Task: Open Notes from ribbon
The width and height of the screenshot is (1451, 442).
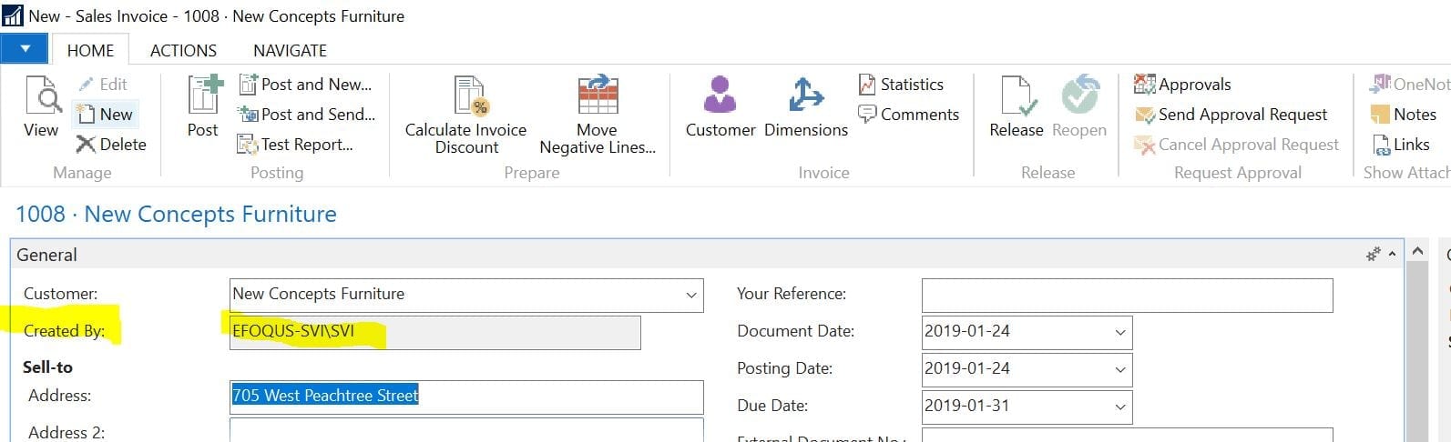Action: 1403,115
